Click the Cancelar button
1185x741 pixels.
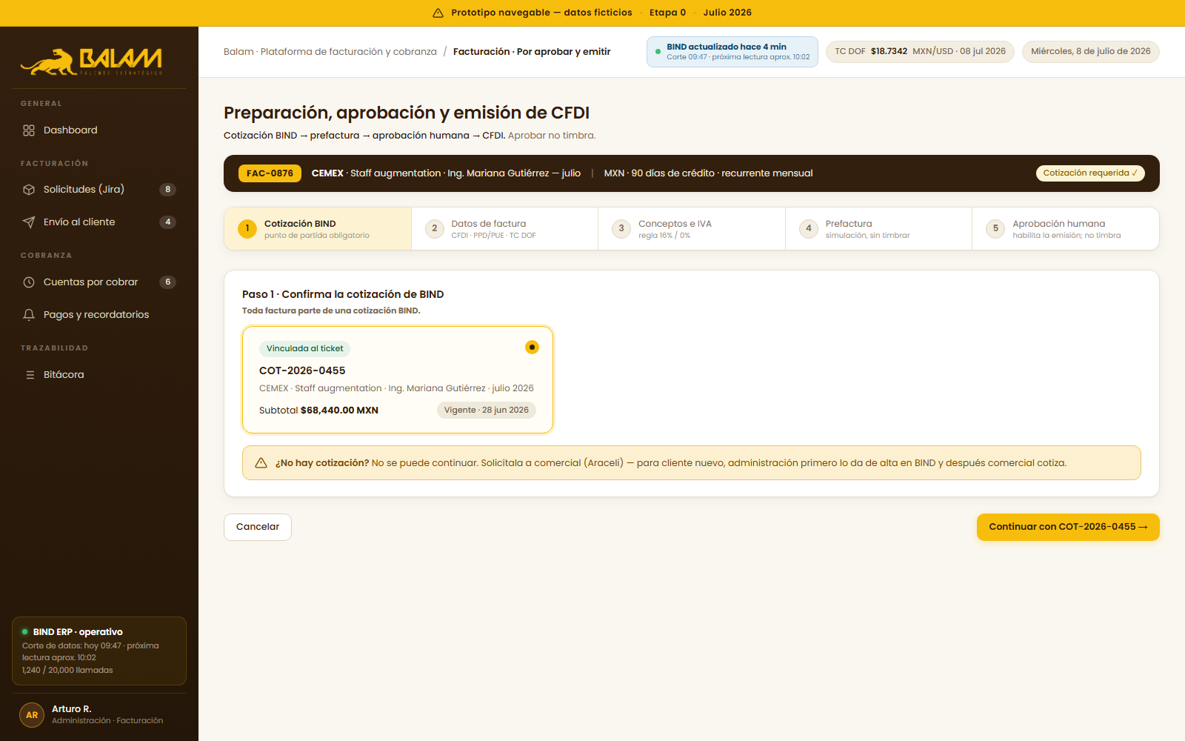click(x=258, y=527)
